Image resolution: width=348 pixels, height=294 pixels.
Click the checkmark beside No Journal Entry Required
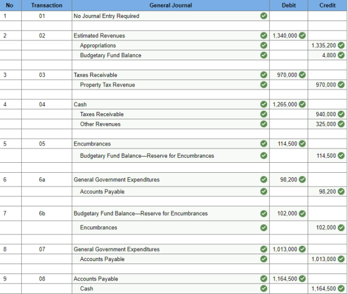[x=263, y=16]
